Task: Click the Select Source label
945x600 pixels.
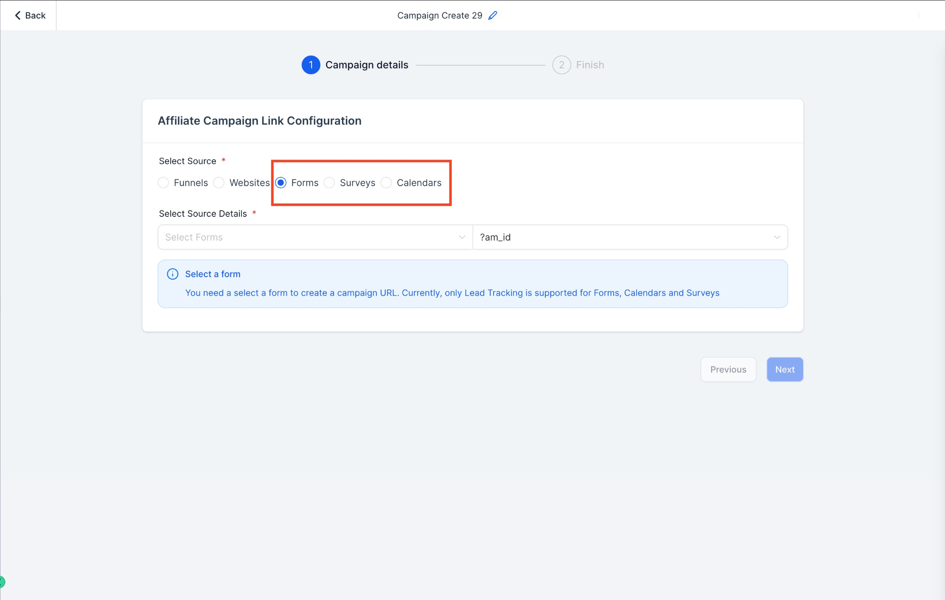Action: (187, 161)
